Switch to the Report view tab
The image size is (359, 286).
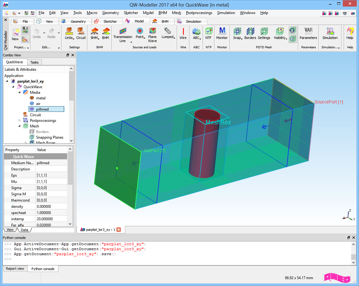(x=15, y=269)
